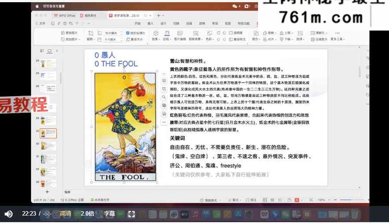
Task: Click the red slideshow play button in the status bar
Action: click(x=297, y=200)
